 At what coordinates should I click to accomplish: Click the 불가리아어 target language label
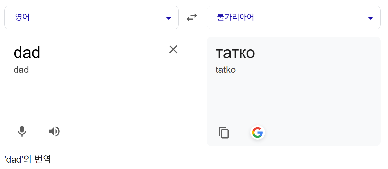[x=236, y=17]
